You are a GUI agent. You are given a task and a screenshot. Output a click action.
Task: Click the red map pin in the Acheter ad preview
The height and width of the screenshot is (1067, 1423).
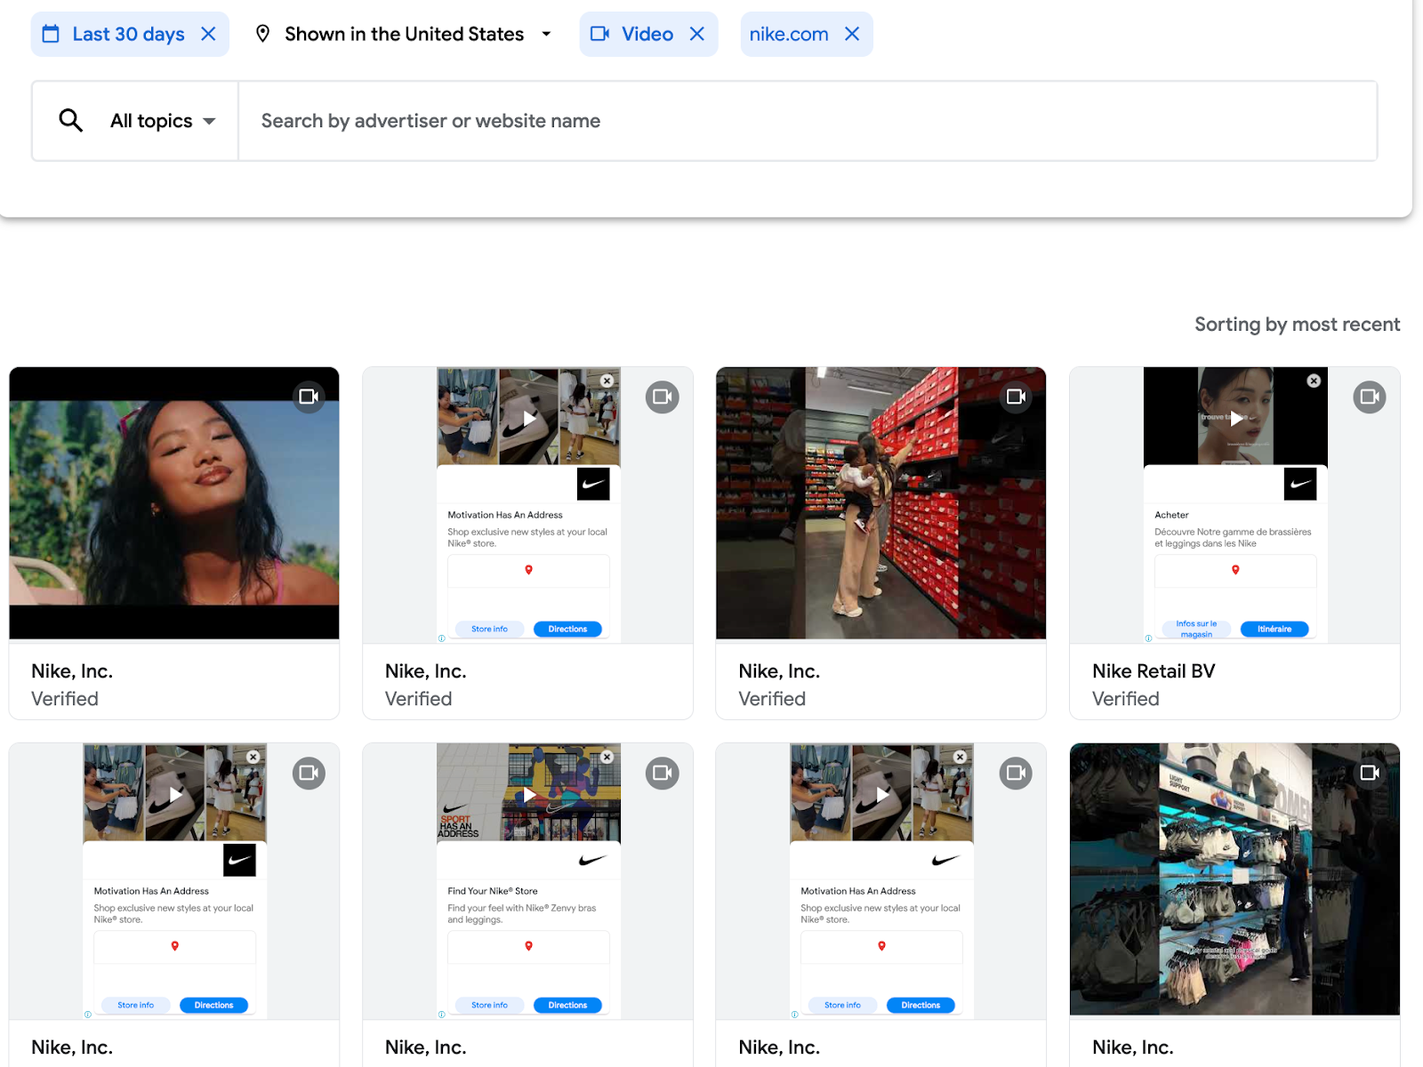(x=1234, y=570)
